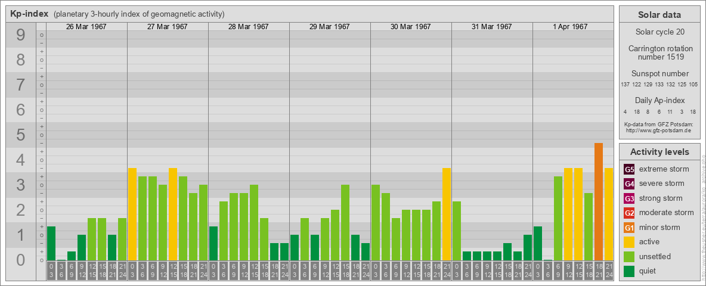Click the Carrington rotation number 1519 text

(659, 52)
